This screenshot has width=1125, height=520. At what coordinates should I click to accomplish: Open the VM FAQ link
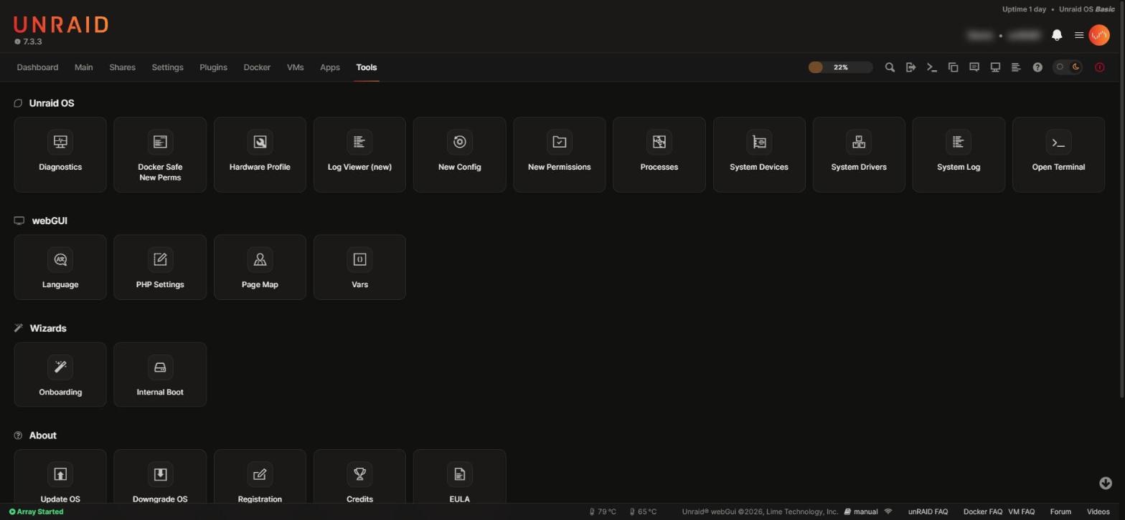coord(1021,512)
